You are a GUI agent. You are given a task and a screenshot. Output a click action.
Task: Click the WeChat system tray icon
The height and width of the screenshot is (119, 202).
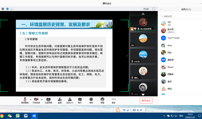tap(168, 116)
